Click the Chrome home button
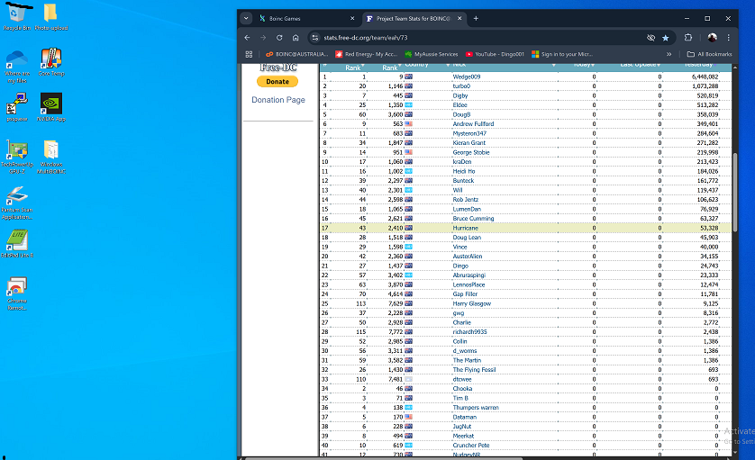755x460 pixels. 296,38
